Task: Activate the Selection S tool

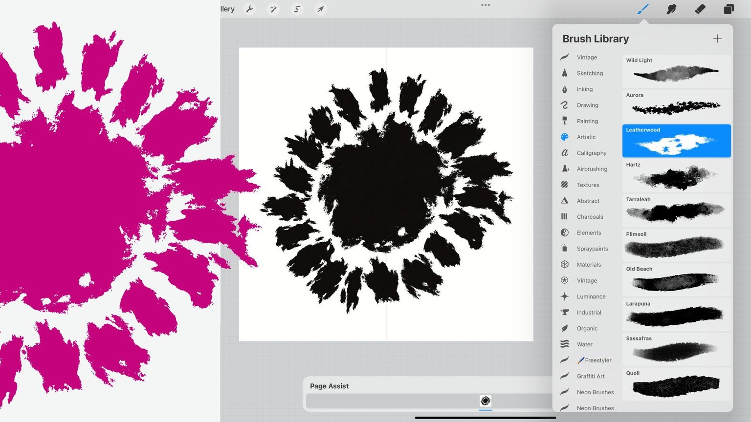Action: (297, 9)
